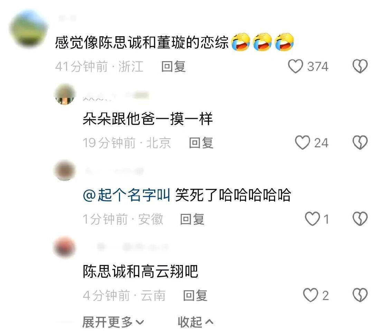Like the comment with 374 likes

click(295, 67)
